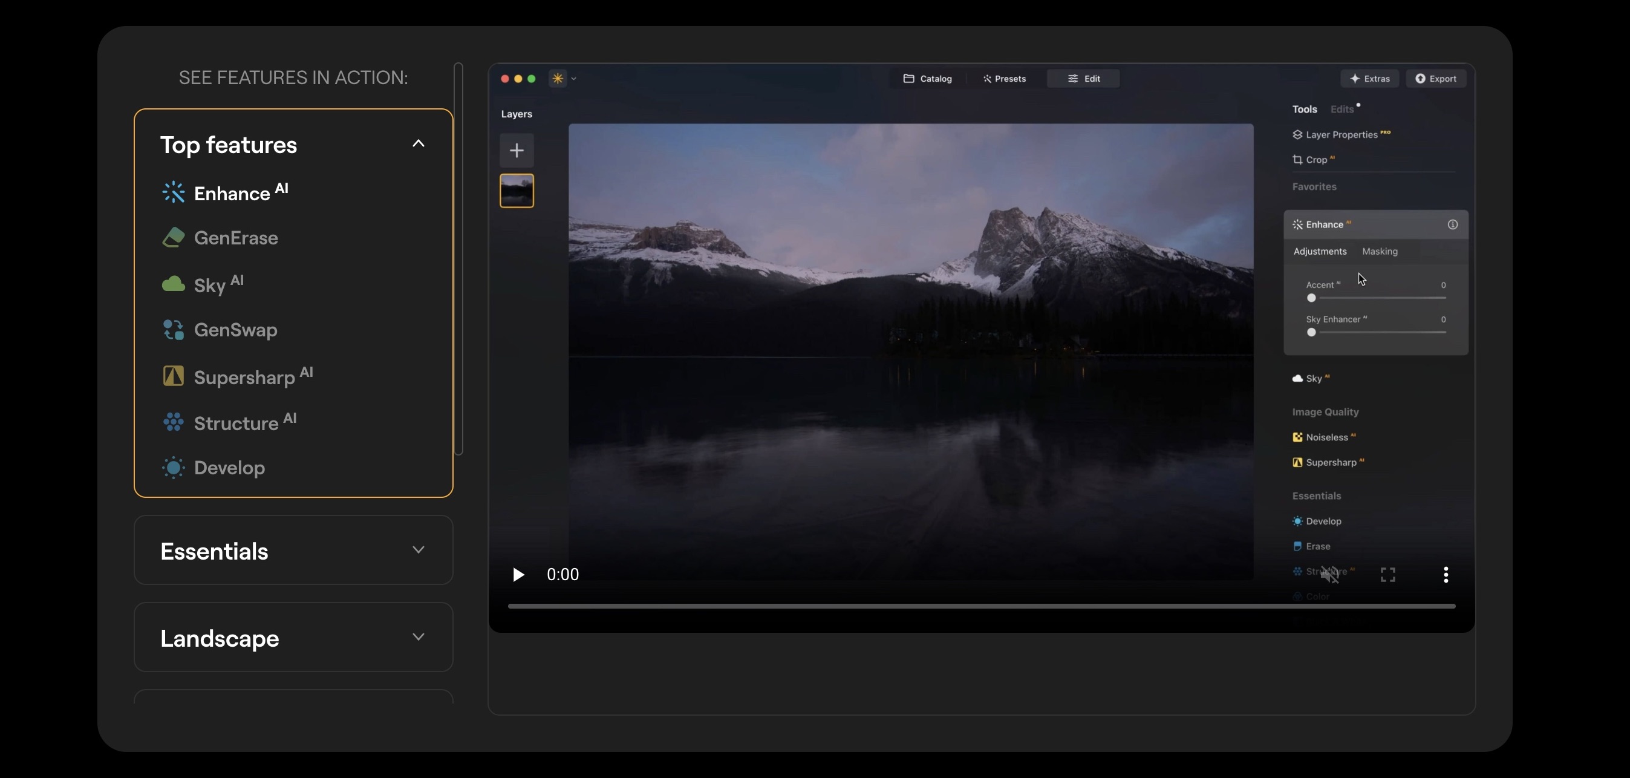
Task: Click the Accent slider value 0
Action: 1443,285
